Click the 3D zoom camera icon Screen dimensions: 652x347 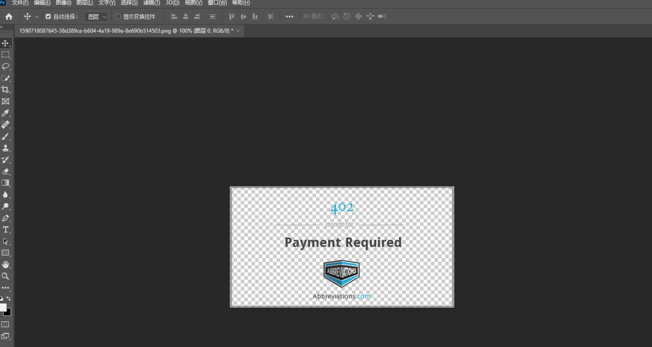coord(382,17)
